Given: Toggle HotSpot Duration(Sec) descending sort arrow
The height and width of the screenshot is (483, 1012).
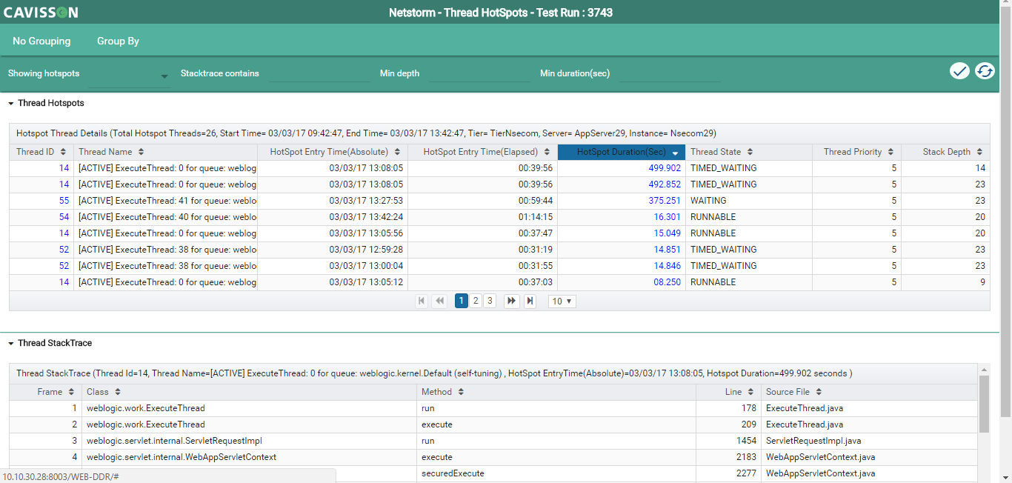Looking at the screenshot, I should pyautogui.click(x=675, y=153).
